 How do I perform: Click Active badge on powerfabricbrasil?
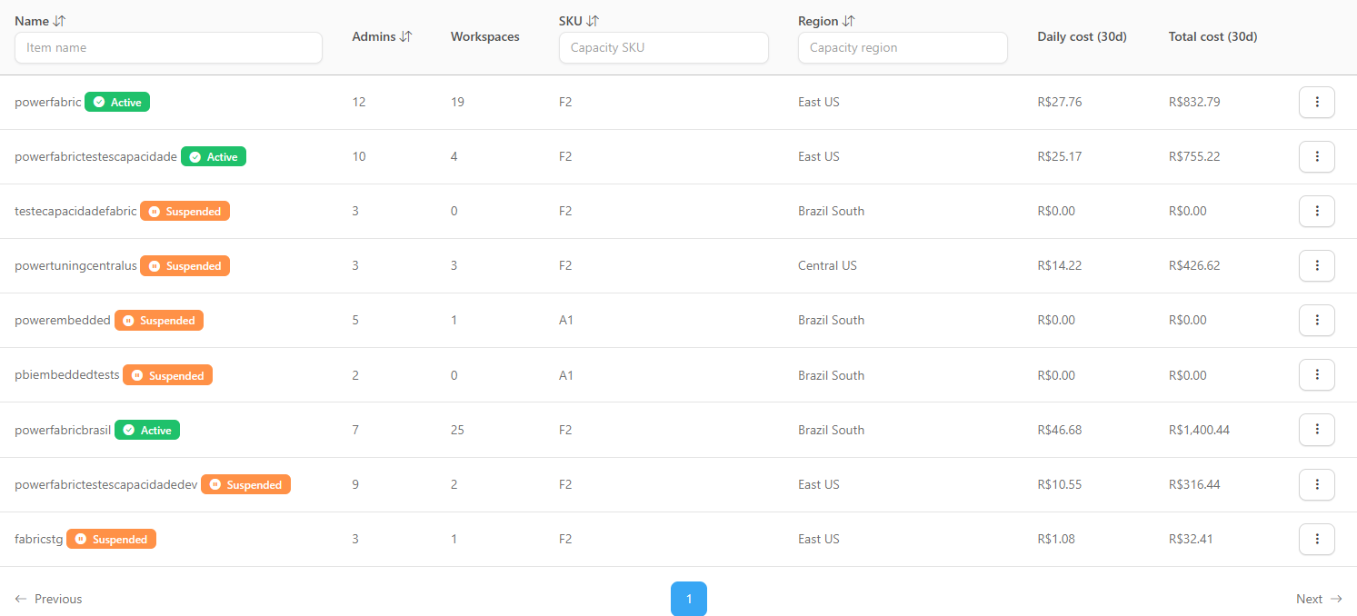coord(147,430)
